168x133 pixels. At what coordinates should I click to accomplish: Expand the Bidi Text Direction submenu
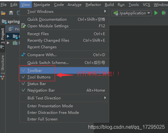click(64, 98)
